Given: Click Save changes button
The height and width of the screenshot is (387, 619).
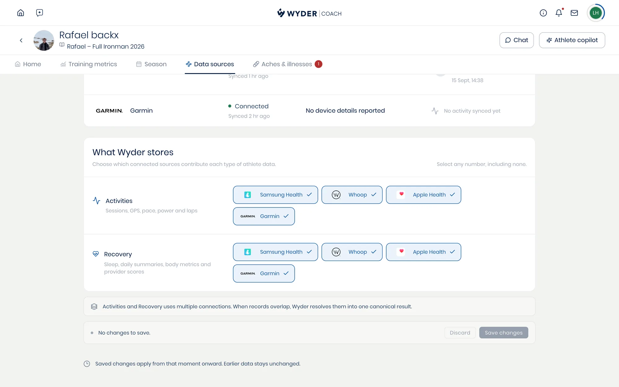Looking at the screenshot, I should click(x=504, y=333).
